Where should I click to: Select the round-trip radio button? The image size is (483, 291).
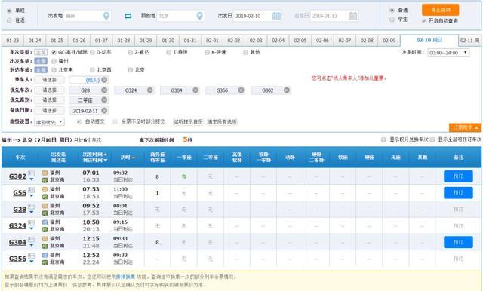point(9,20)
